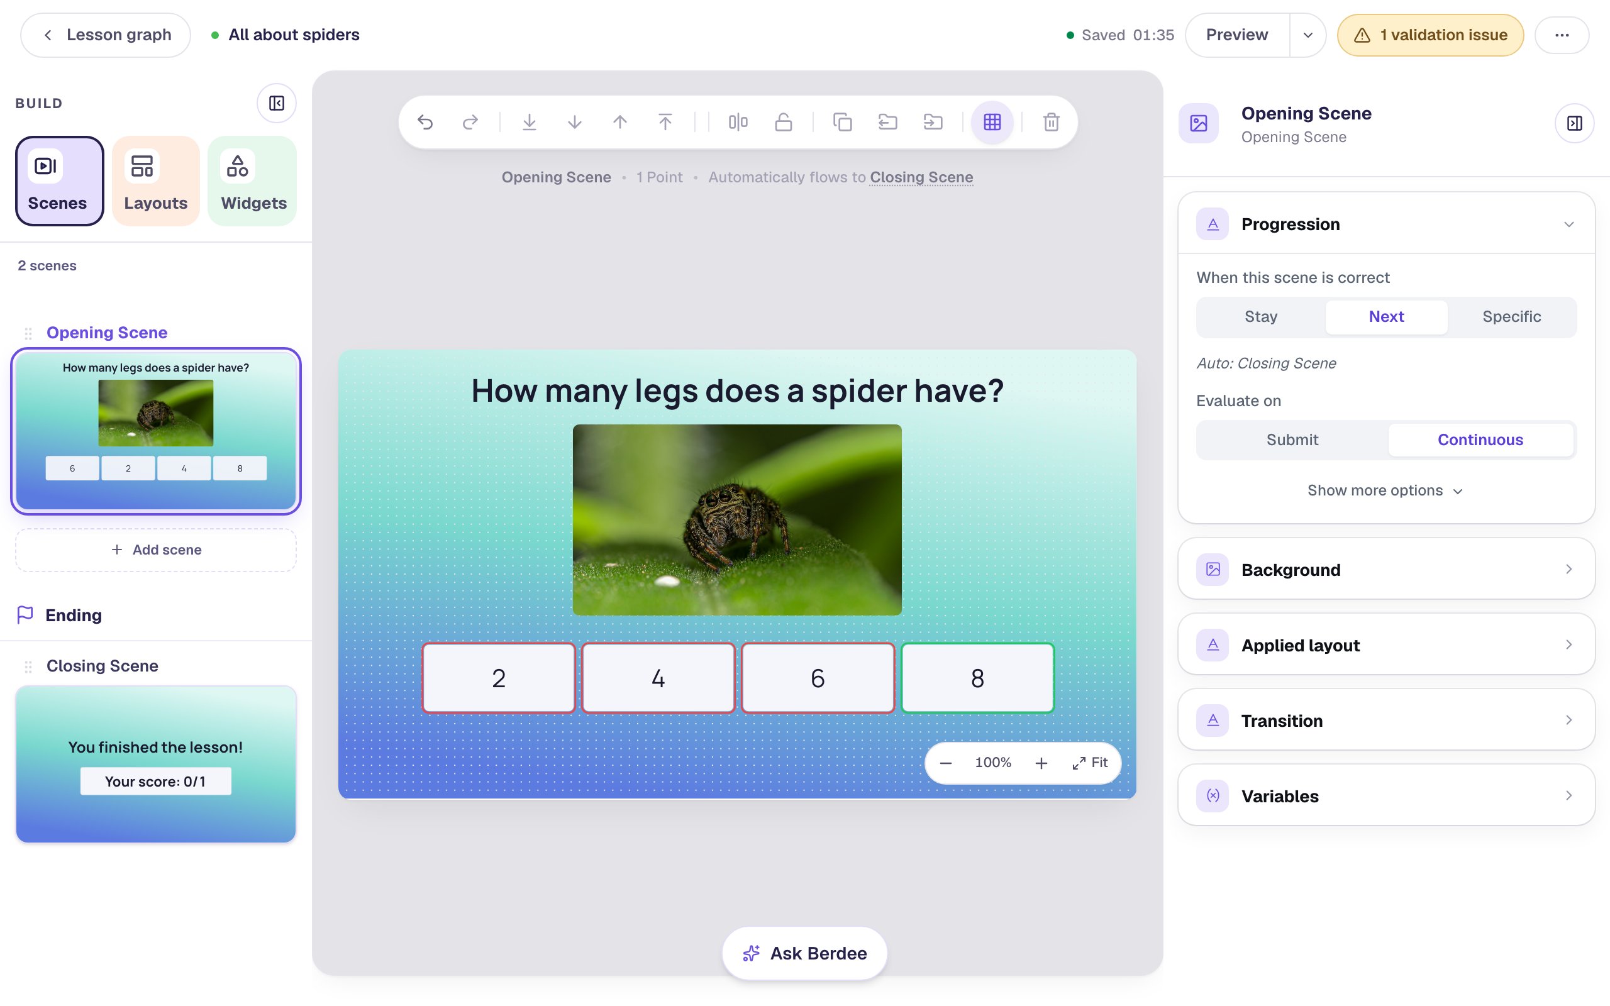Click Add scene button

[156, 550]
